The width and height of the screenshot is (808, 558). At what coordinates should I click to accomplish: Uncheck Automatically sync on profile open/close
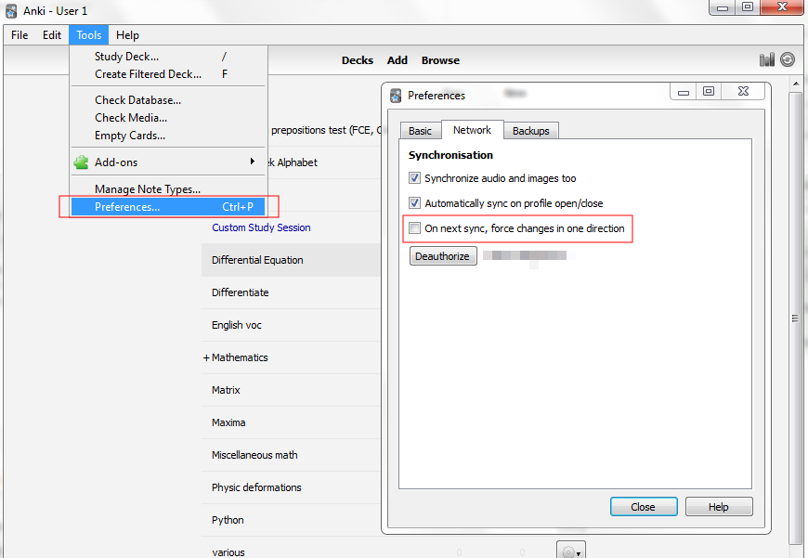[x=415, y=203]
